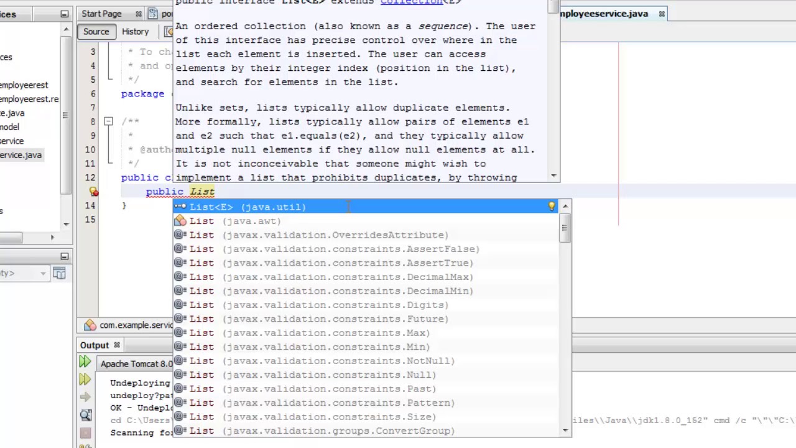Click the grey arrow icon in Output sidebar
The width and height of the screenshot is (796, 448).
coord(85,396)
